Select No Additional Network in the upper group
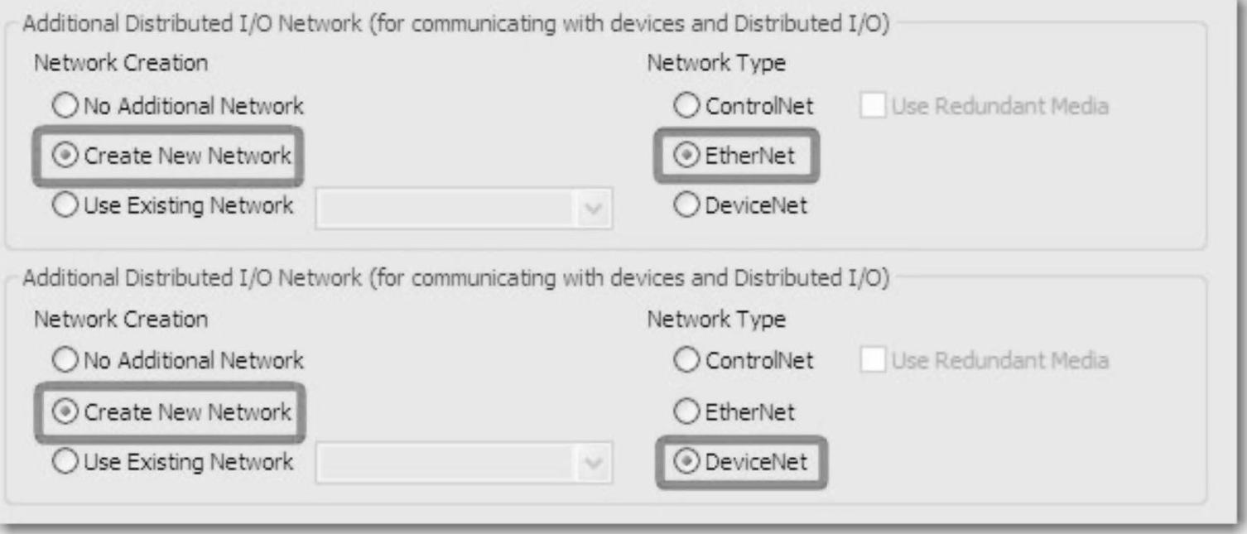 [x=64, y=106]
